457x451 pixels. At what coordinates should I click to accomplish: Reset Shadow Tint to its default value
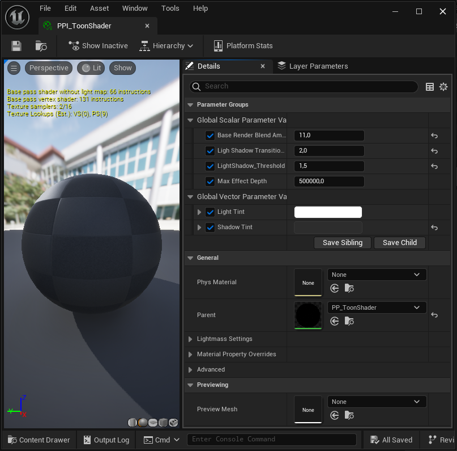(x=434, y=227)
